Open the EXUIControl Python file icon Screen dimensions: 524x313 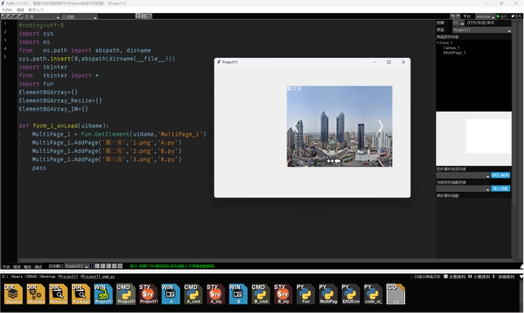click(x=350, y=294)
